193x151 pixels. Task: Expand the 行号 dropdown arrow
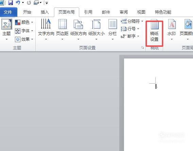coord(138,29)
